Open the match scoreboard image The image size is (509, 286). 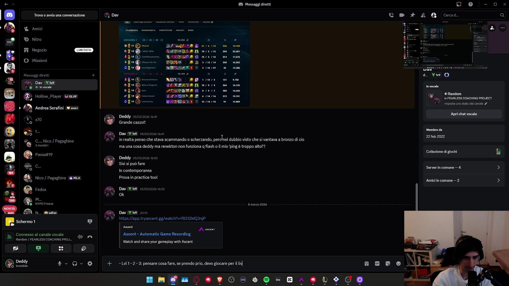coord(185,64)
